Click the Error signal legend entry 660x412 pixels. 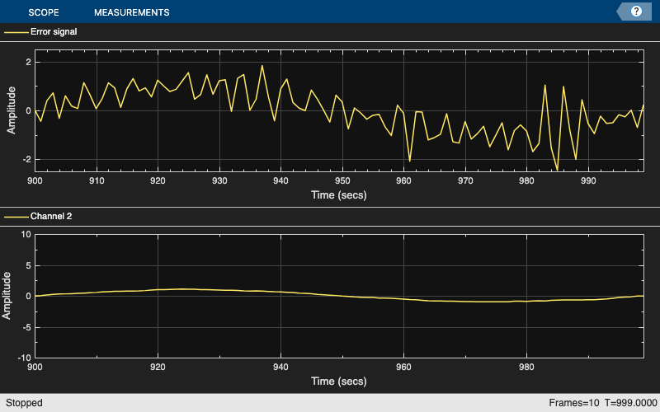pyautogui.click(x=54, y=31)
